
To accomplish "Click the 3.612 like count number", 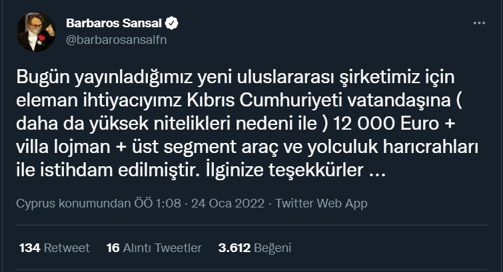I will [234, 248].
